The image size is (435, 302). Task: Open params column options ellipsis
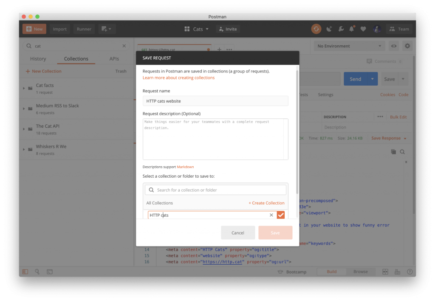click(x=380, y=117)
